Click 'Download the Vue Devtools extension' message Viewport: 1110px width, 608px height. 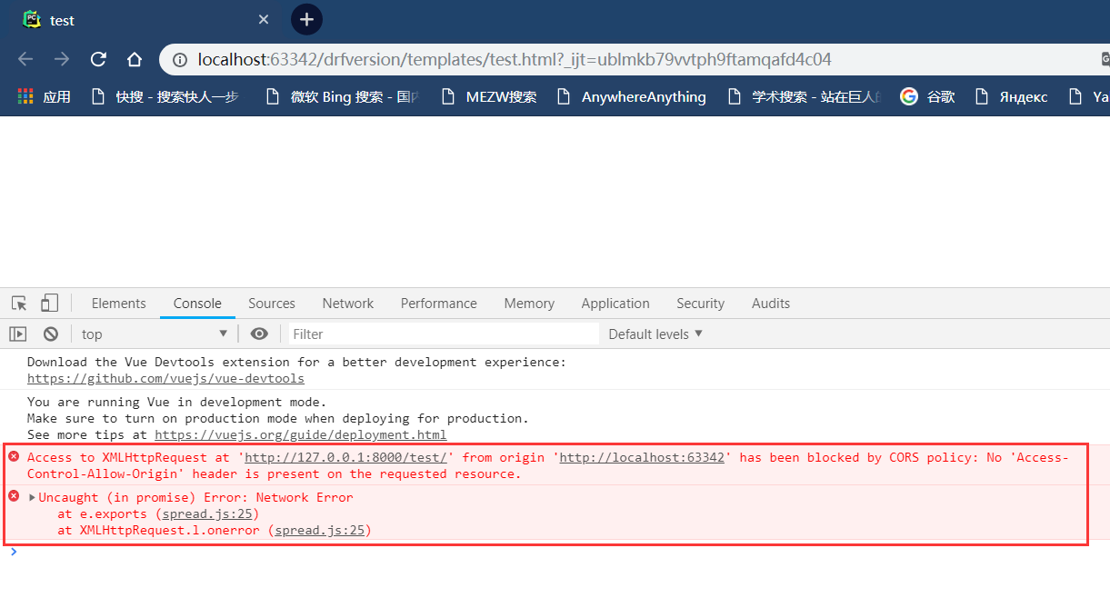pyautogui.click(x=296, y=362)
